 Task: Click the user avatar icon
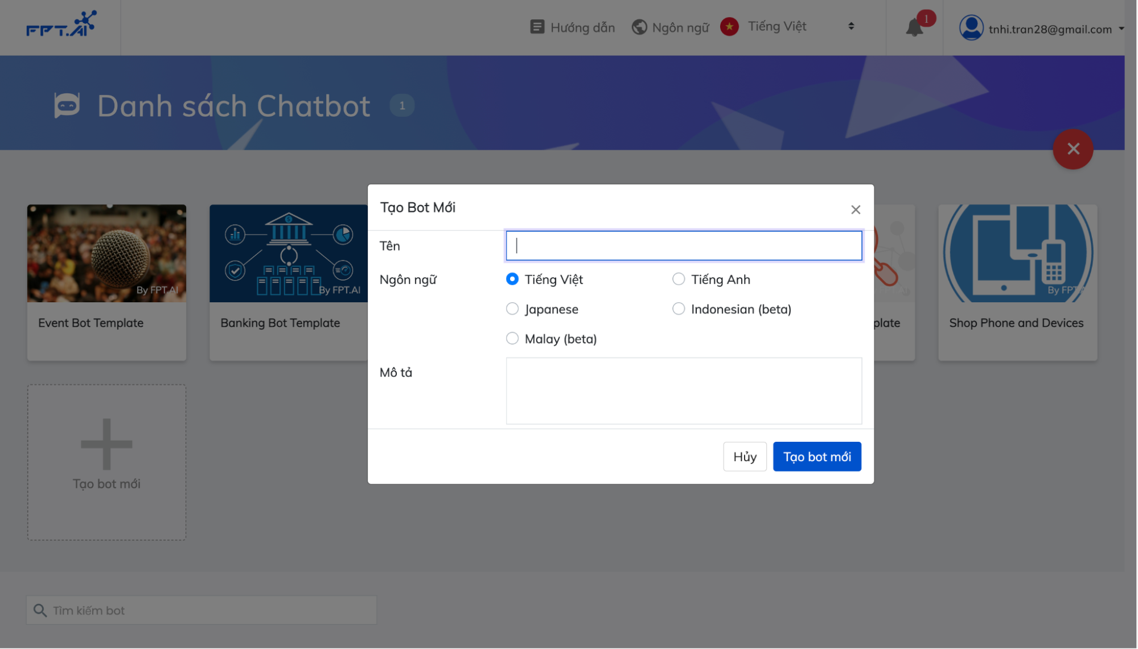(x=971, y=28)
